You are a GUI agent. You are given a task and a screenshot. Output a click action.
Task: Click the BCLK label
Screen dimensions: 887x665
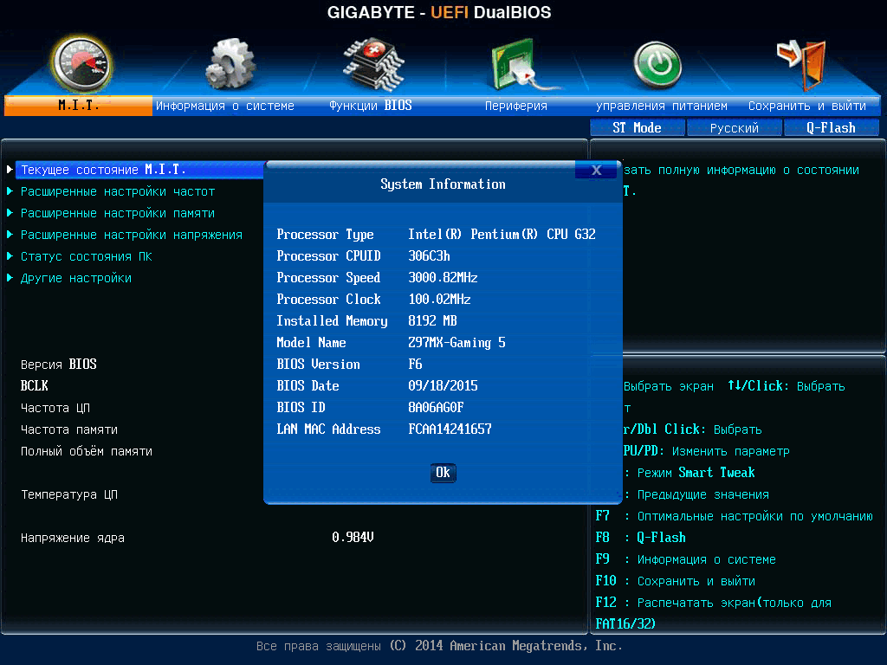[35, 385]
